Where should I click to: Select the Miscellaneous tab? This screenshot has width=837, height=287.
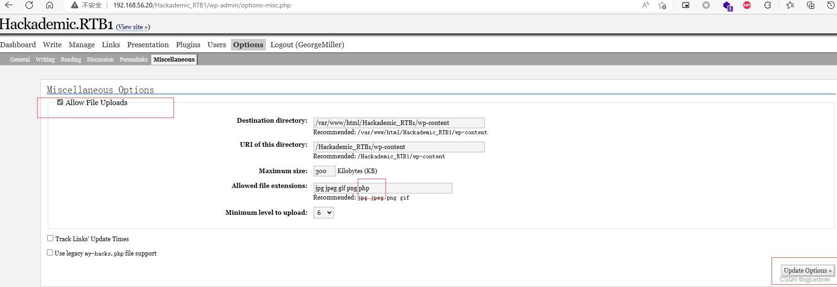[x=174, y=59]
